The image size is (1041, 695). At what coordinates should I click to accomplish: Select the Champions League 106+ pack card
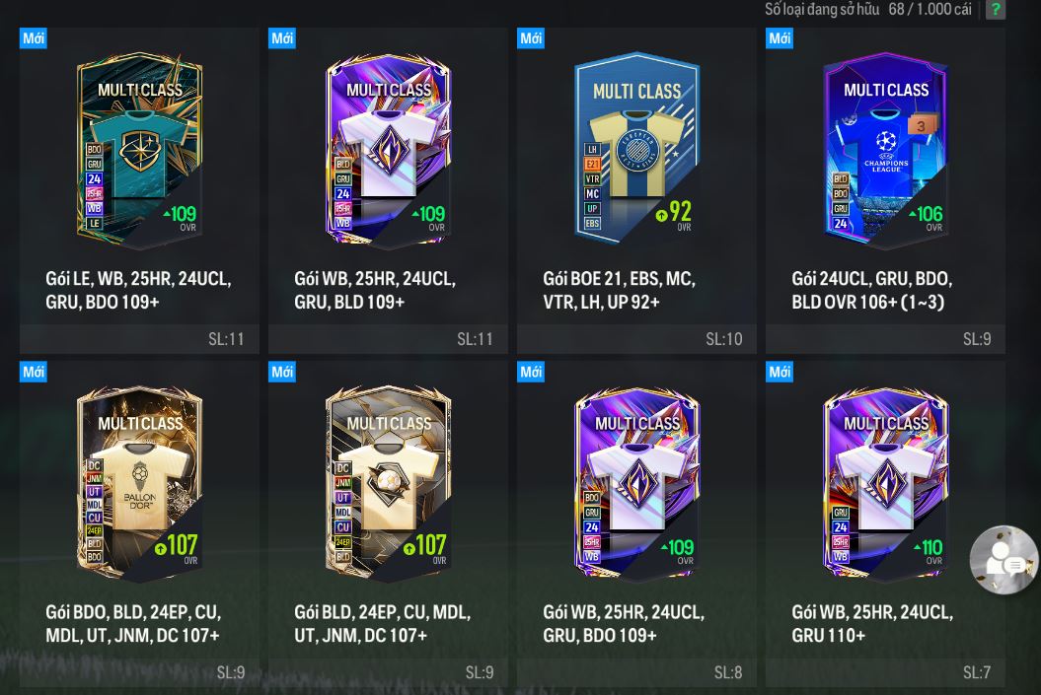tap(886, 150)
